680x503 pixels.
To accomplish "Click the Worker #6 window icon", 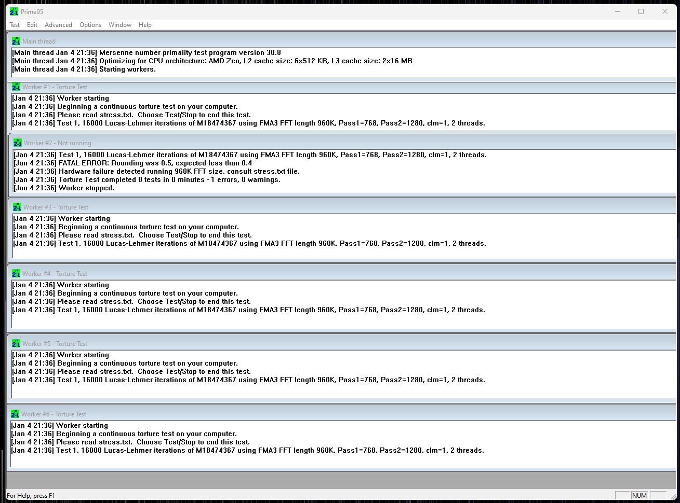I will (15, 414).
